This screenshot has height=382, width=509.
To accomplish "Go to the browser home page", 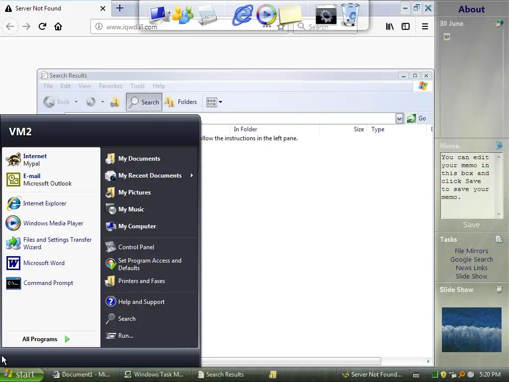I will 58,26.
